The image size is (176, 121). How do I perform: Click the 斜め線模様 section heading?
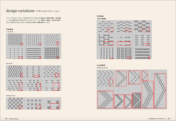click(101, 65)
